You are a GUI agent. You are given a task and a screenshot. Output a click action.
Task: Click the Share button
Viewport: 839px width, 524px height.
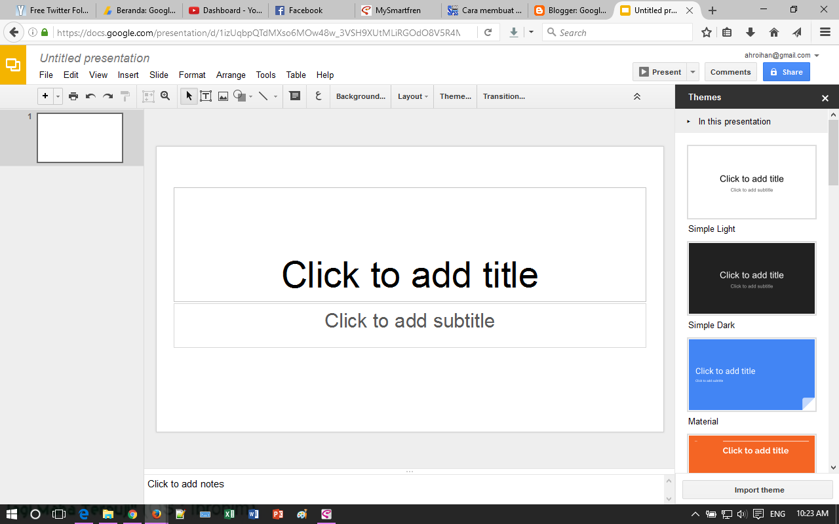786,71
